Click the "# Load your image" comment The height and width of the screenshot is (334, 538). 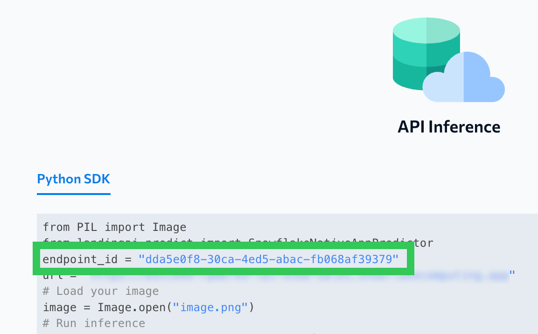pos(101,292)
